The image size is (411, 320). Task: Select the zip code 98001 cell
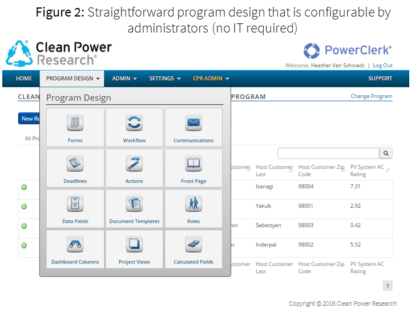coord(305,206)
